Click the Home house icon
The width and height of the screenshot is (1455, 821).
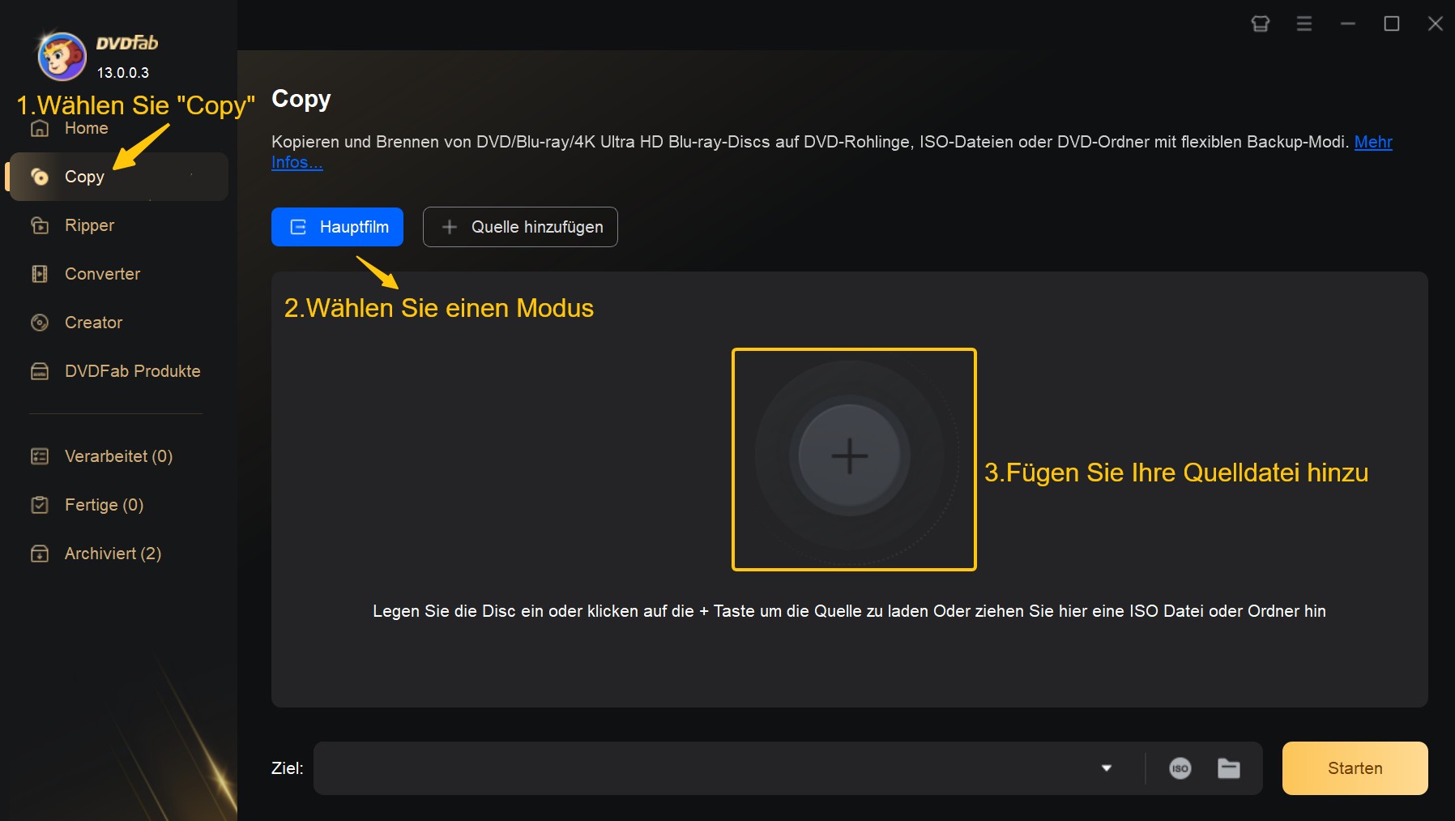click(x=40, y=128)
